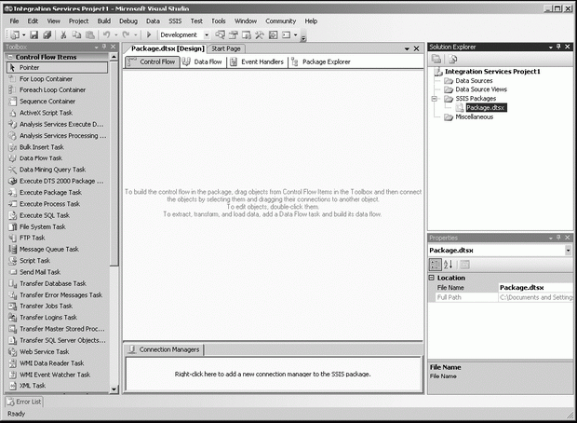Click the Cut scissors icon
The height and width of the screenshot is (423, 577).
click(x=63, y=35)
